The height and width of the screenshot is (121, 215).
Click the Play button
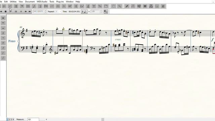coord(10,11)
